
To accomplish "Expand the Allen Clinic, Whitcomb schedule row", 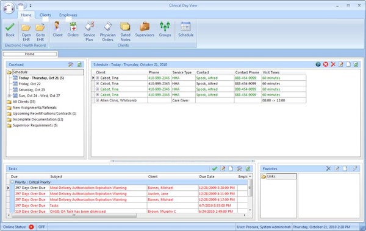I will click(98, 100).
